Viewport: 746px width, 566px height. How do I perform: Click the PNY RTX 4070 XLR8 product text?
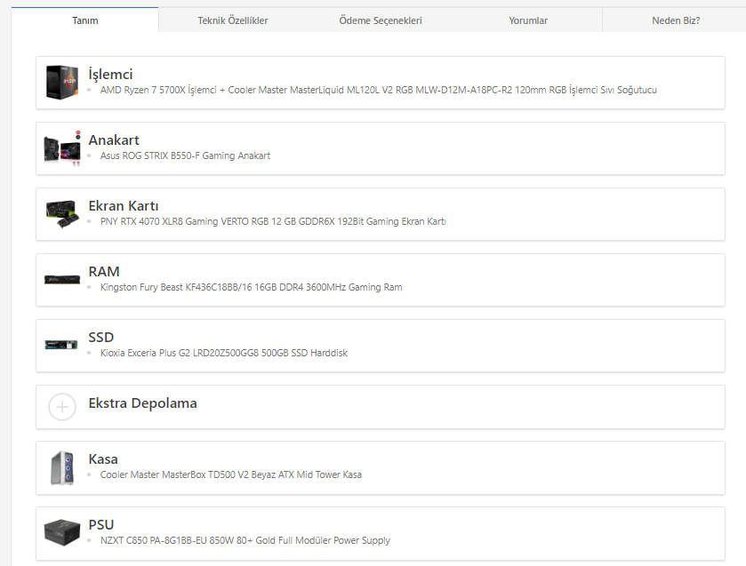[273, 221]
